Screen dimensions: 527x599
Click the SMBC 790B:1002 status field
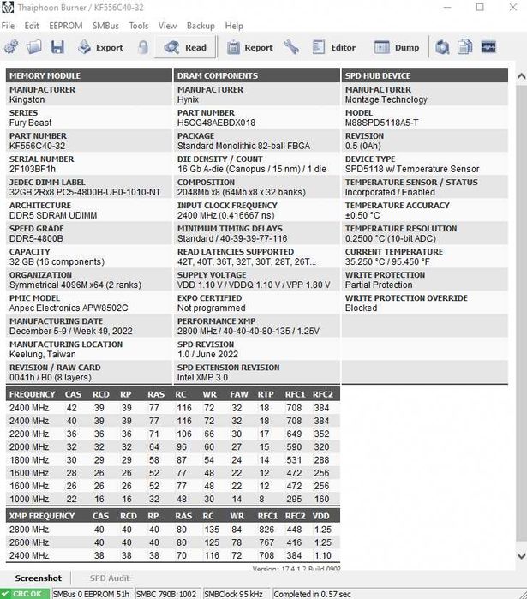[x=166, y=594]
